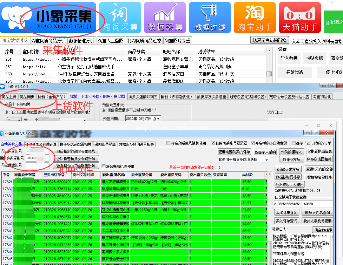343x265 pixels.
Task: Open the 淘宝人工鉴图 tab
Action: click(x=111, y=41)
